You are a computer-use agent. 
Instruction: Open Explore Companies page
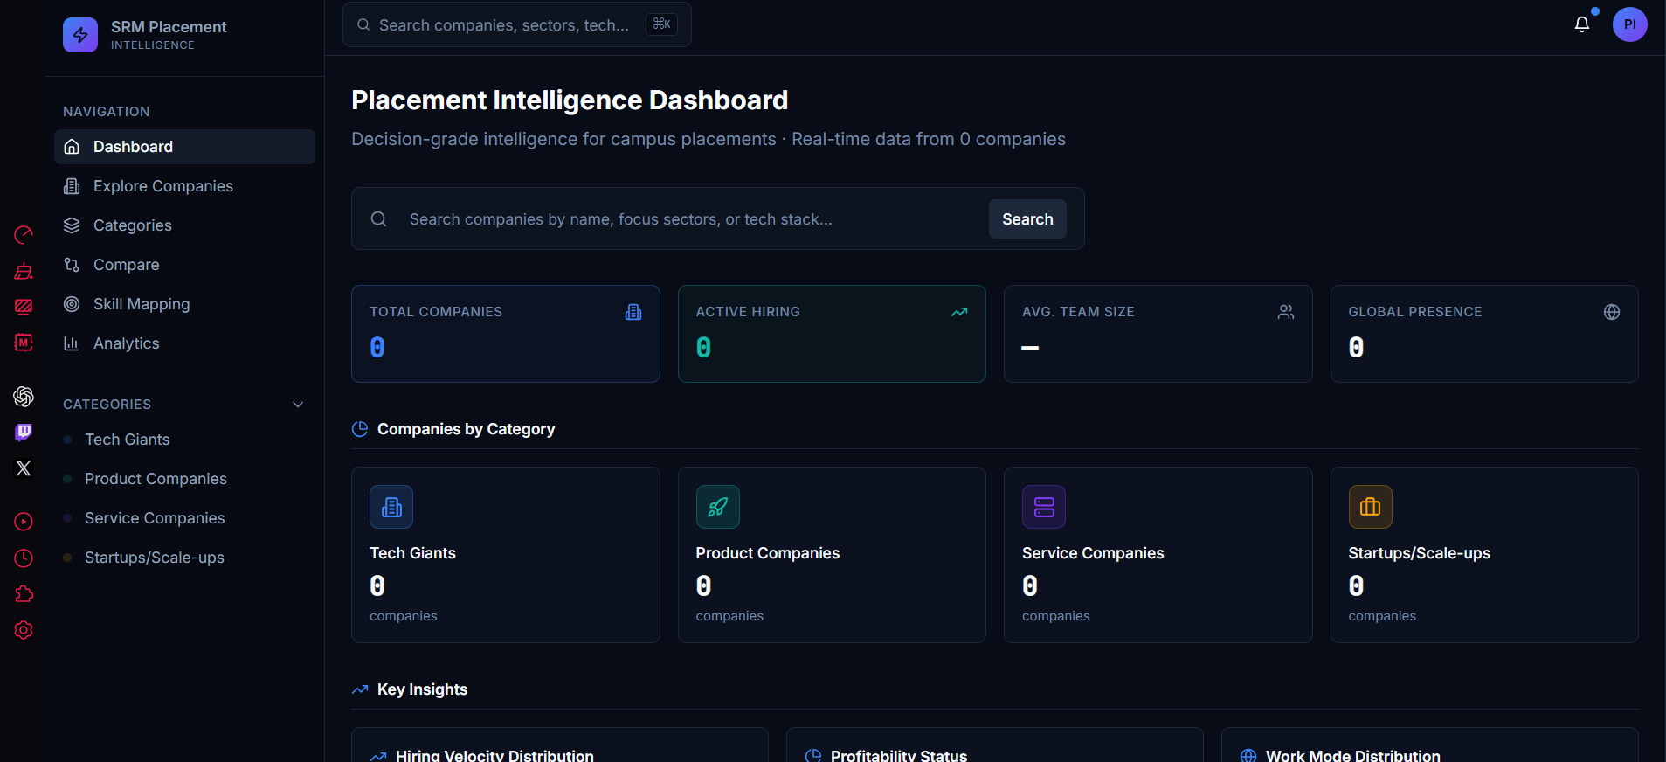(x=184, y=186)
